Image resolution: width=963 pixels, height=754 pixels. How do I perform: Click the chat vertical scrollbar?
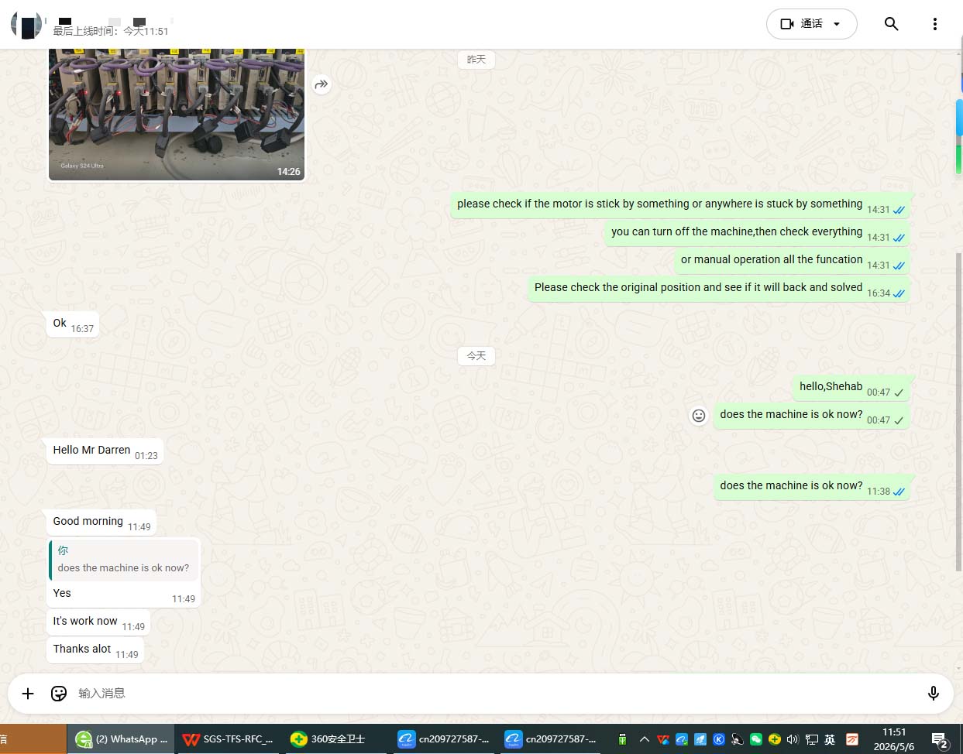tap(958, 410)
